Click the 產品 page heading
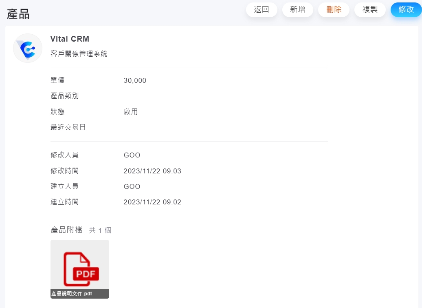Viewport: 422px width, 308px height. point(18,14)
